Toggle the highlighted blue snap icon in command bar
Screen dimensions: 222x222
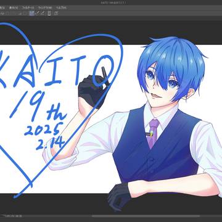pos(31,13)
